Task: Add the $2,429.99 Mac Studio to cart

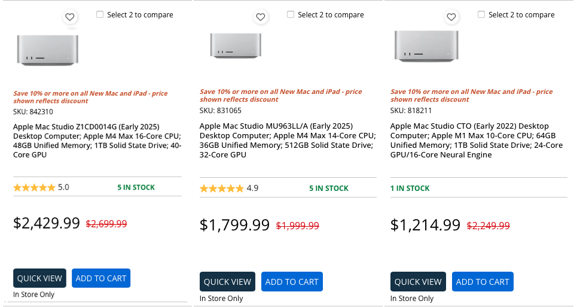Action: pyautogui.click(x=101, y=278)
